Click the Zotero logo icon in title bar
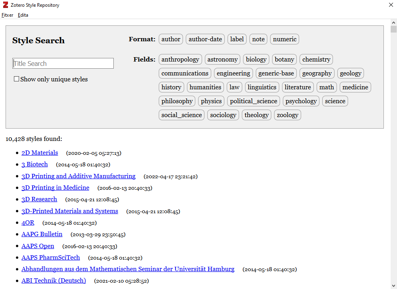397x289 pixels. (5, 5)
